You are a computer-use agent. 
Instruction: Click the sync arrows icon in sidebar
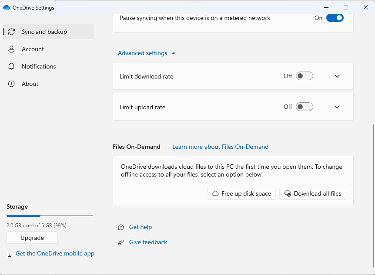11,32
